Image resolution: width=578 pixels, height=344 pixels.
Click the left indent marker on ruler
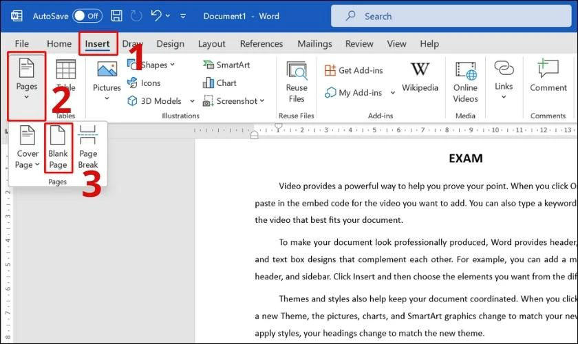254,135
